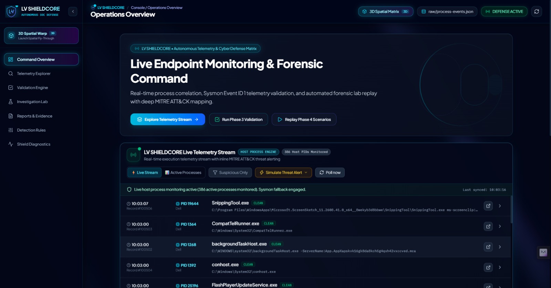551x288 pixels.
Task: Open Detection Rules page
Action: 41,130
